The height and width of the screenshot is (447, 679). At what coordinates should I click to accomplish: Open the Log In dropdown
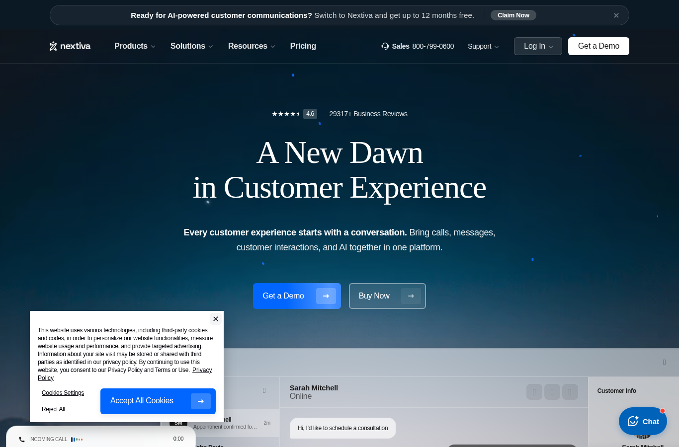(x=538, y=46)
